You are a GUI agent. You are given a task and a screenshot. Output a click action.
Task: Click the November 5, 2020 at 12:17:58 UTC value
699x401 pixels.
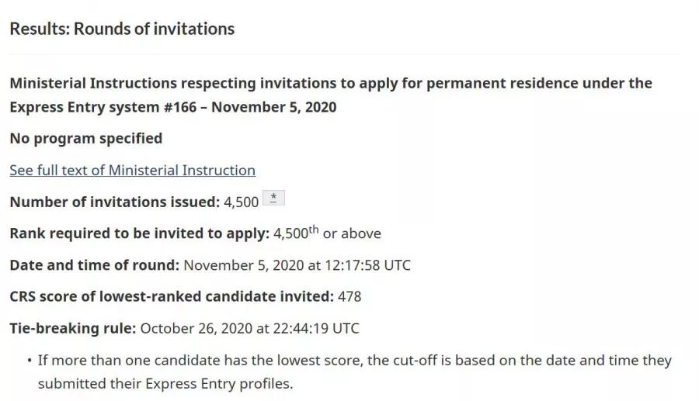pos(297,265)
